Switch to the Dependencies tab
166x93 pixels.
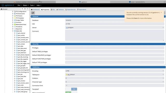click(70, 10)
